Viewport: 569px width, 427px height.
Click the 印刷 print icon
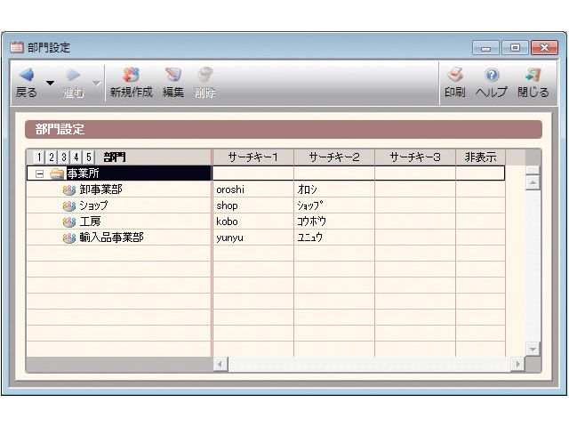(454, 77)
